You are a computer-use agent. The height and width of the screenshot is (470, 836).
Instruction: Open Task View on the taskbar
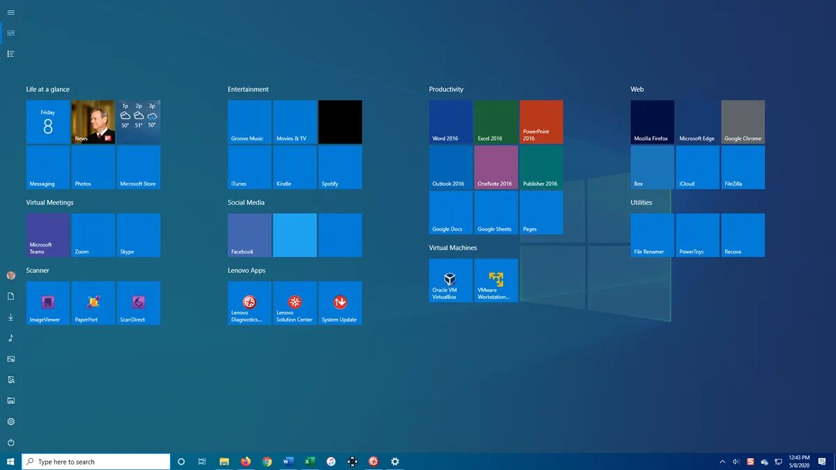tap(202, 462)
